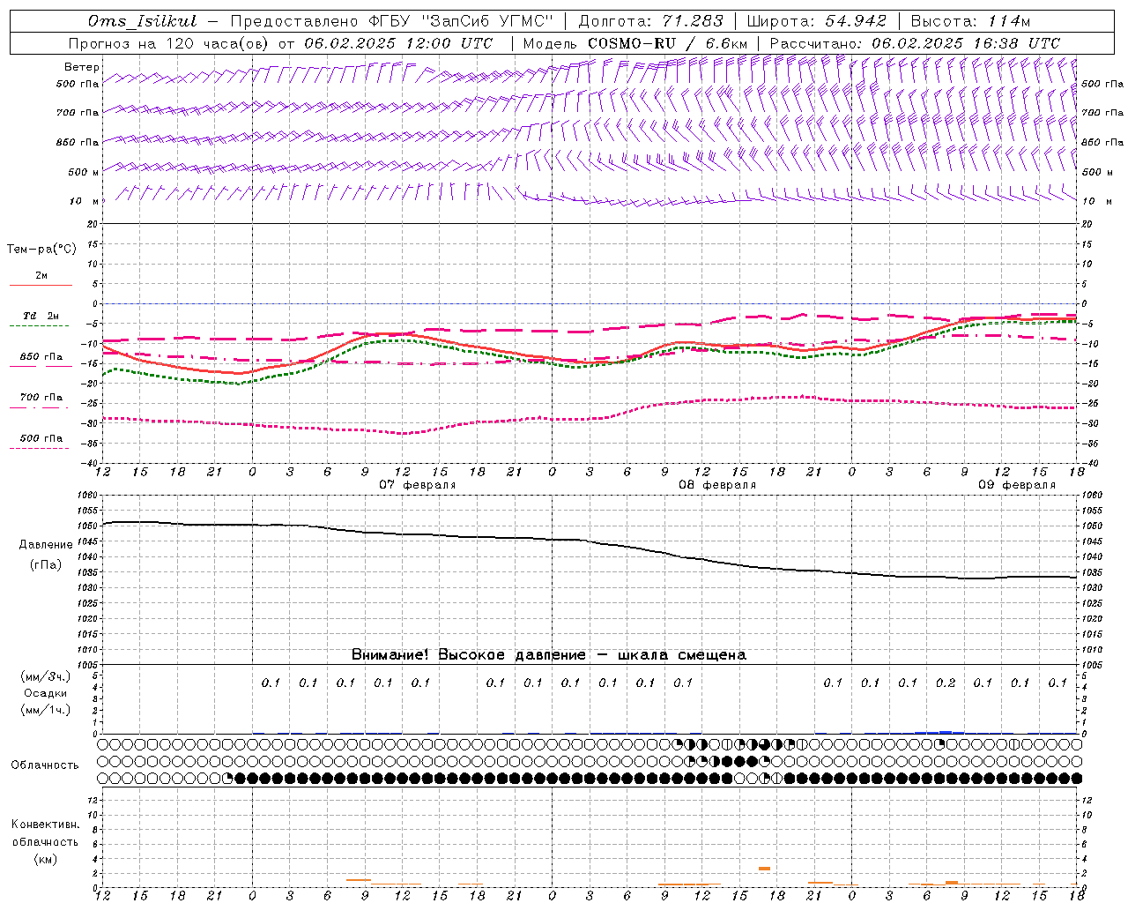Image resolution: width=1128 pixels, height=903 pixels.
Task: Click the Давление pressure panel label
Action: pos(46,544)
